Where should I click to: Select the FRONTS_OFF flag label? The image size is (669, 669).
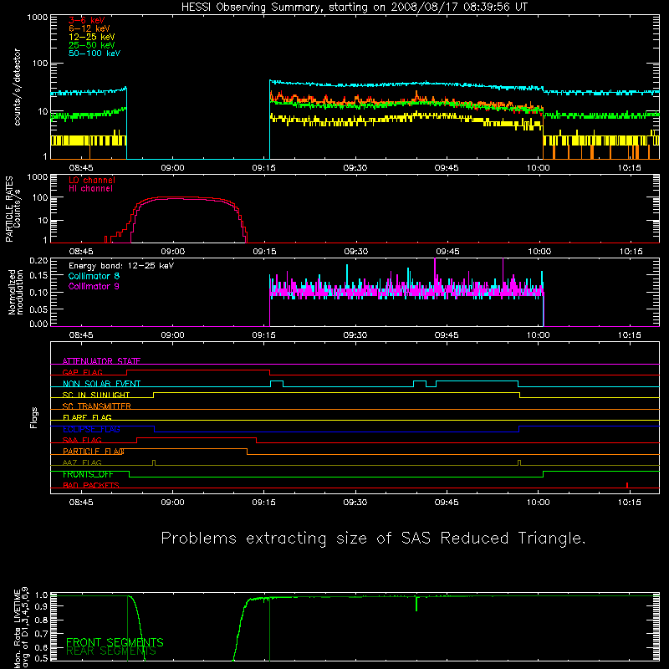88,474
